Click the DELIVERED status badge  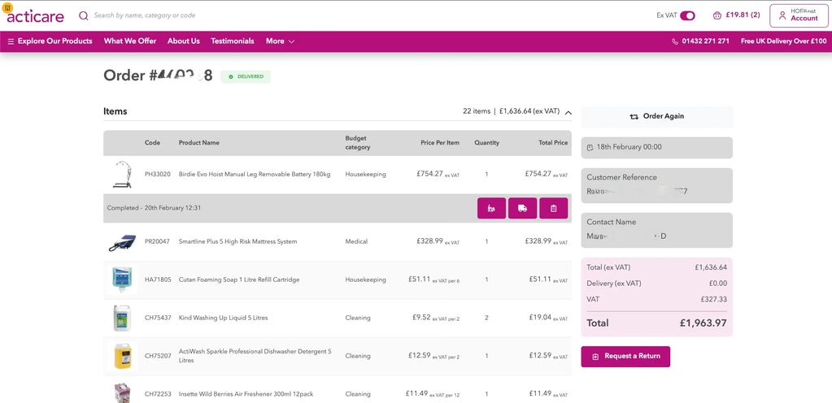pyautogui.click(x=246, y=77)
